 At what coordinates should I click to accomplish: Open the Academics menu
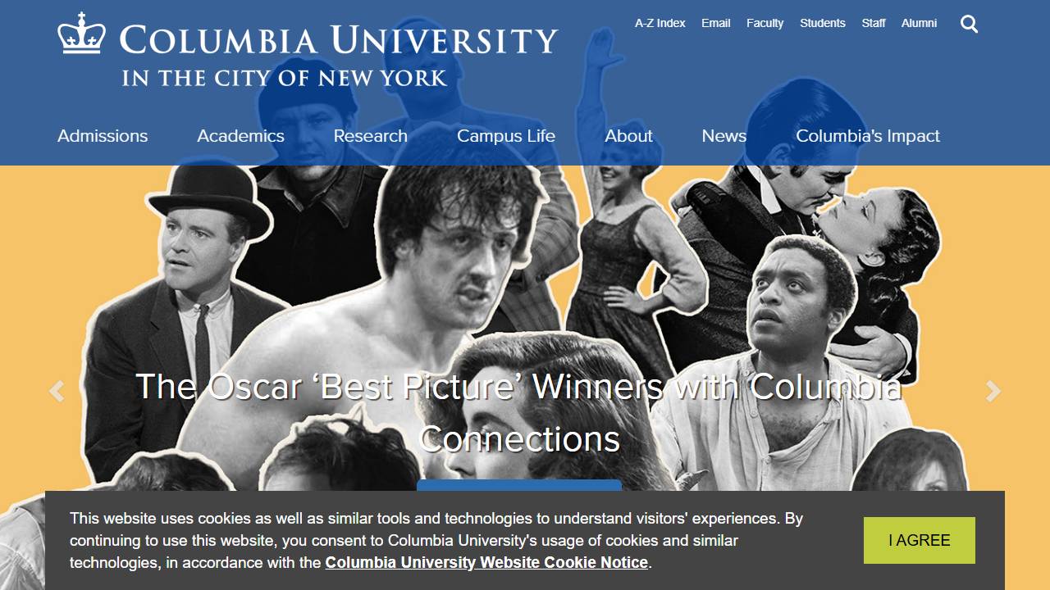point(240,136)
